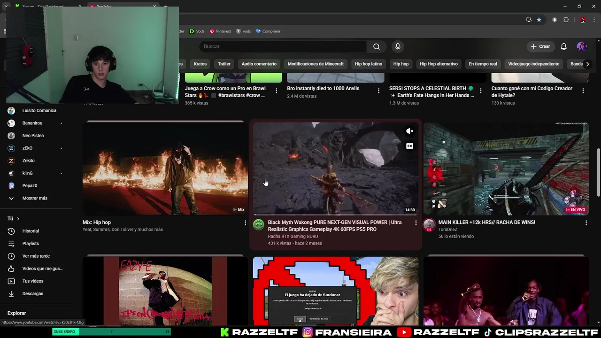
Task: Open options for 1000 Anvils video
Action: click(x=378, y=91)
